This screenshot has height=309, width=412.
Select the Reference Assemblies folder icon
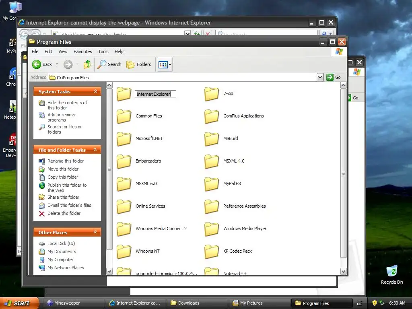coord(212,206)
